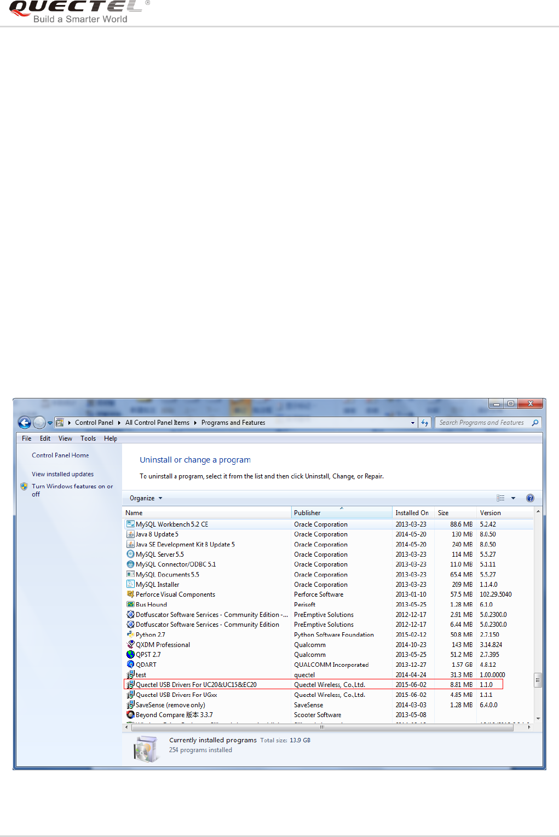Viewport: 559px width, 837px height.
Task: Open the Control Panel Home link
Action: (x=60, y=455)
